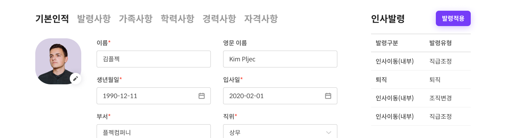
Task: Go to the 경력사항 tab
Action: click(219, 18)
